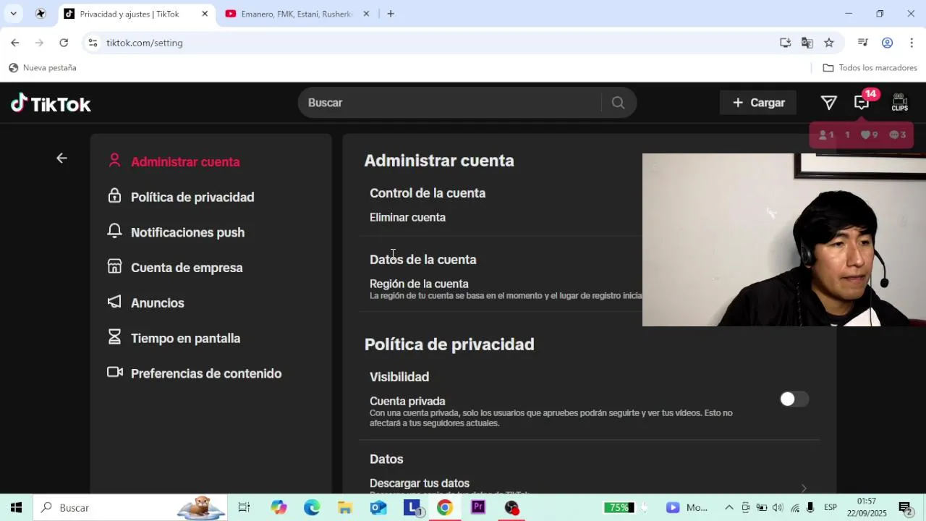This screenshot has height=521, width=926.
Task: Open Outlook from the taskbar
Action: coord(378,507)
